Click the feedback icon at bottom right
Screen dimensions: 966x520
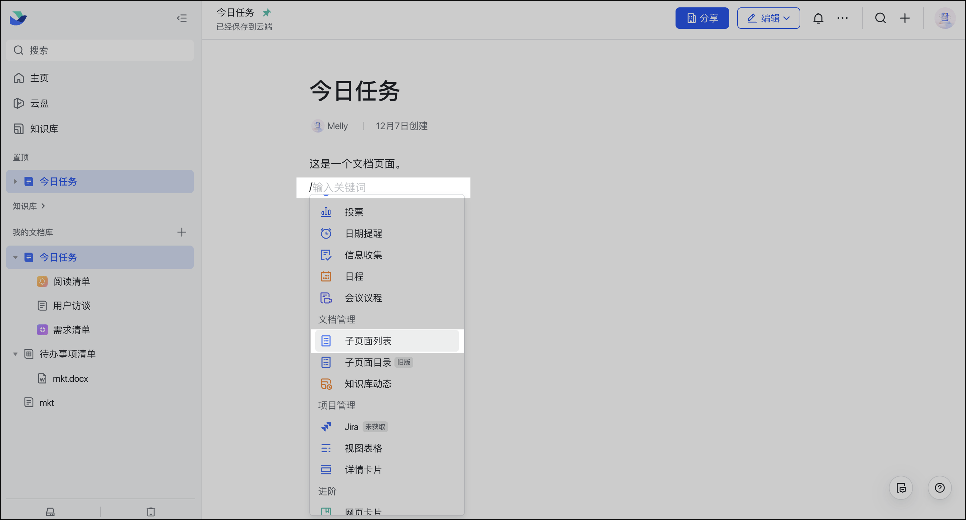click(x=901, y=488)
